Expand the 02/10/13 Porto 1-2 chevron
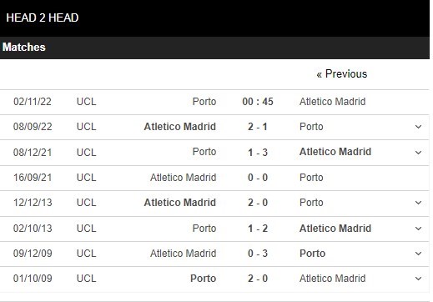Screen dimensions: 433x302 pyautogui.click(x=418, y=229)
